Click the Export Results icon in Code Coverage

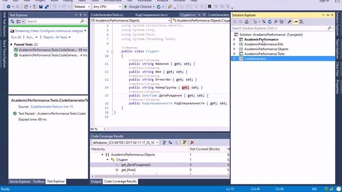(x=164, y=142)
